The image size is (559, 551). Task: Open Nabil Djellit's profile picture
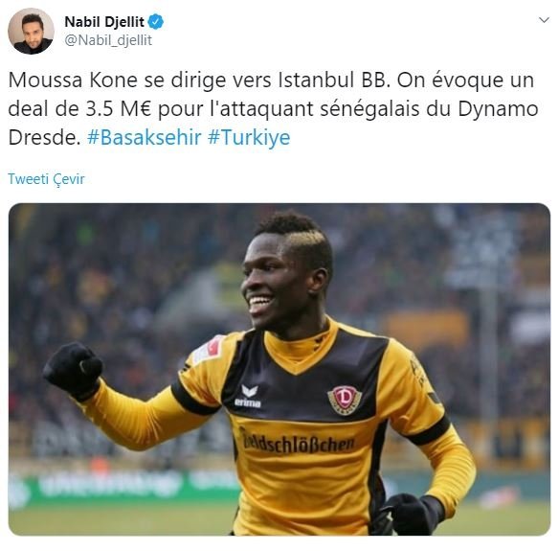coord(31,31)
